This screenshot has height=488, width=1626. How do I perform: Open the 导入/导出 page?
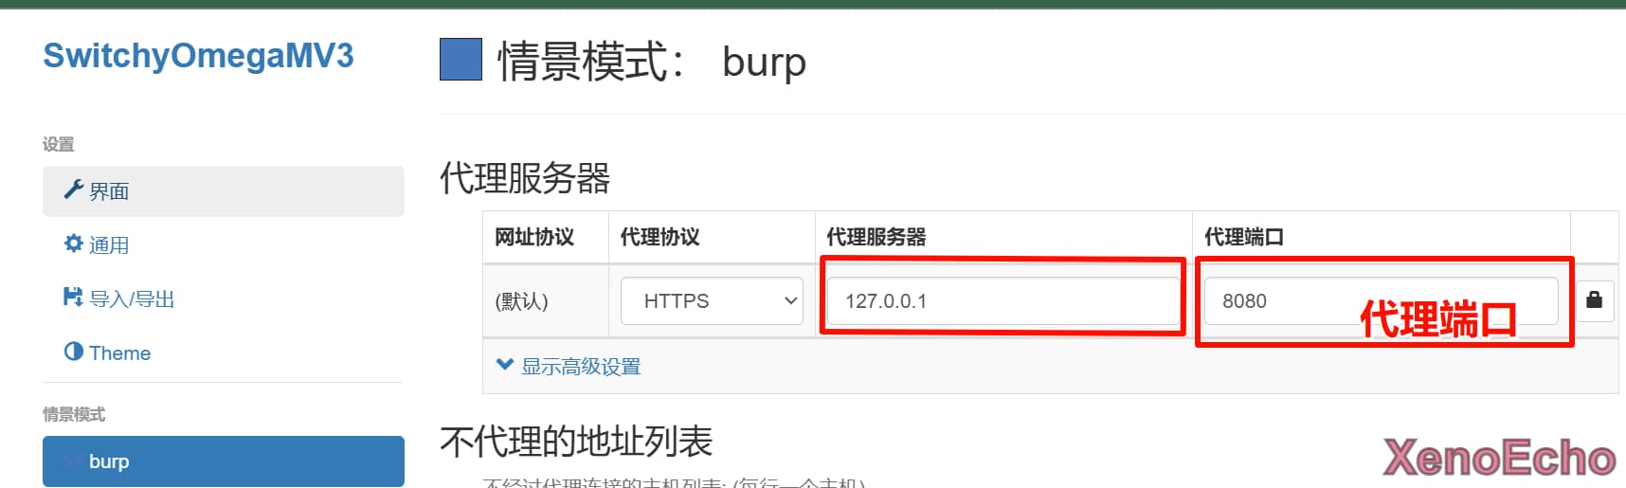coord(132,298)
